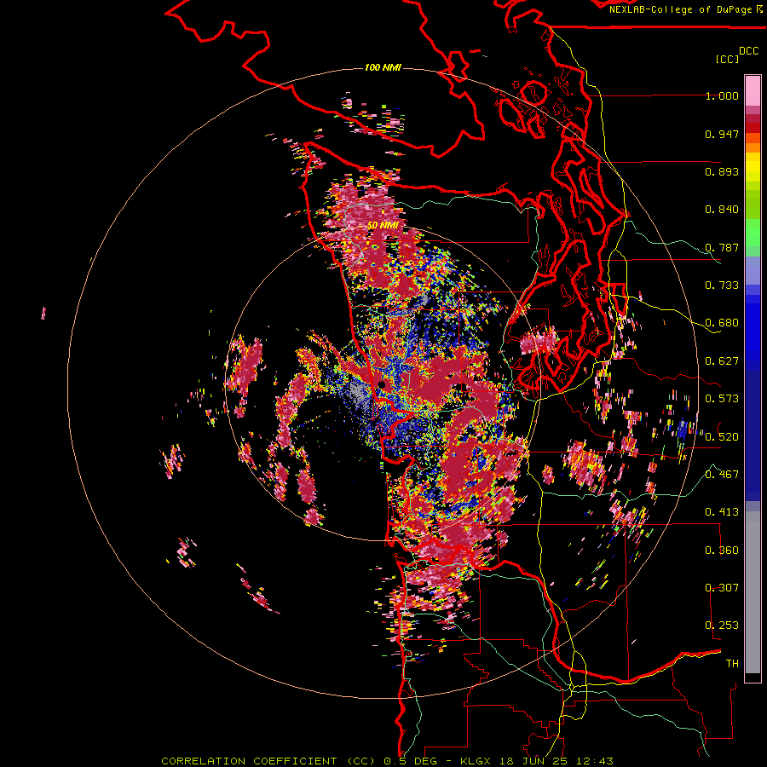This screenshot has width=767, height=767.
Task: Select the 0.680 scale value
Action: (722, 323)
